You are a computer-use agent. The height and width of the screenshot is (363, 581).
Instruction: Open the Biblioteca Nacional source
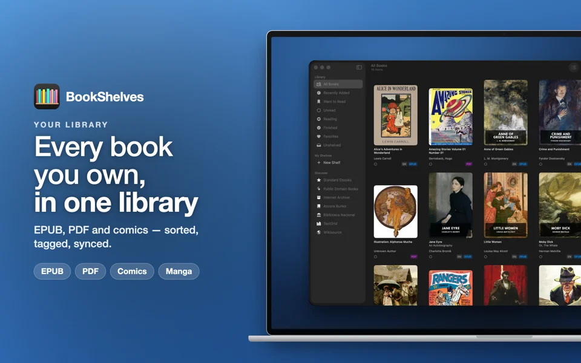click(x=338, y=215)
